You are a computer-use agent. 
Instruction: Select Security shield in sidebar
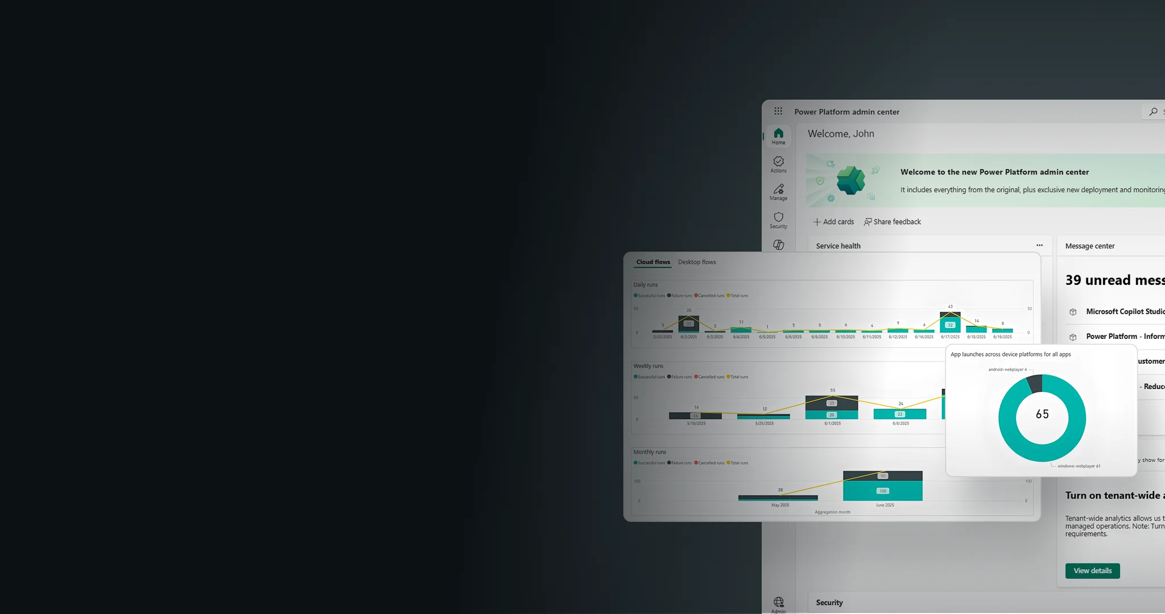point(778,220)
